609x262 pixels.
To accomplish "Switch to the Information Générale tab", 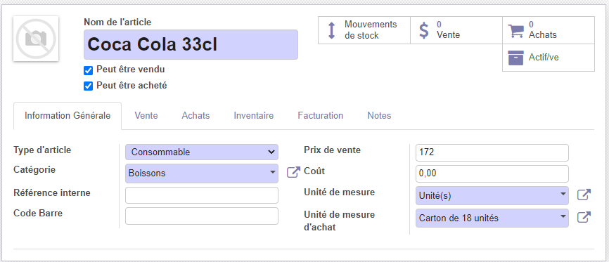I will [68, 116].
